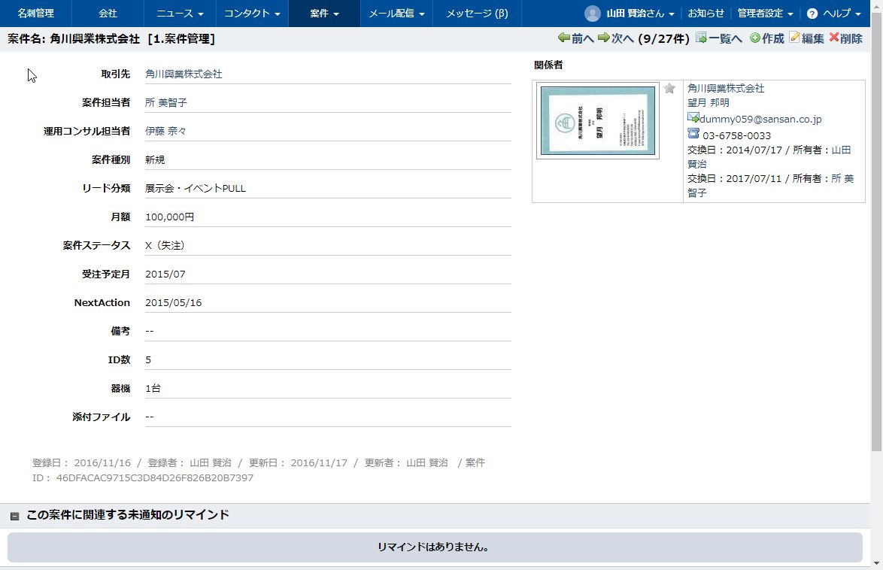
Task: Select the 器機 value 1台
Action: [x=153, y=389]
